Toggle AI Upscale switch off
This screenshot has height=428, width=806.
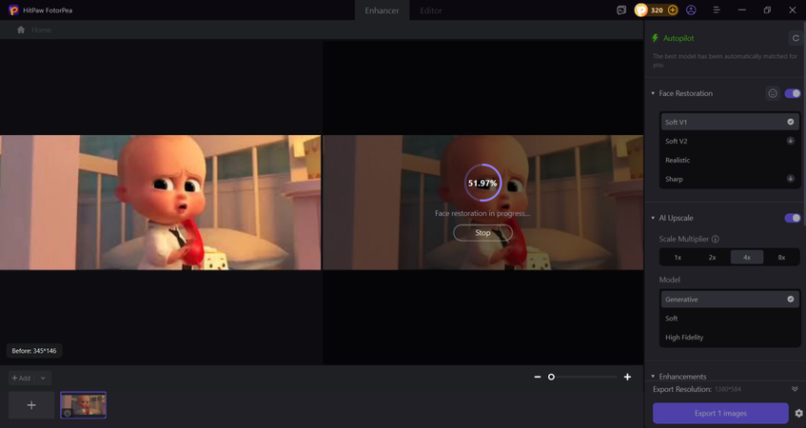pos(792,218)
